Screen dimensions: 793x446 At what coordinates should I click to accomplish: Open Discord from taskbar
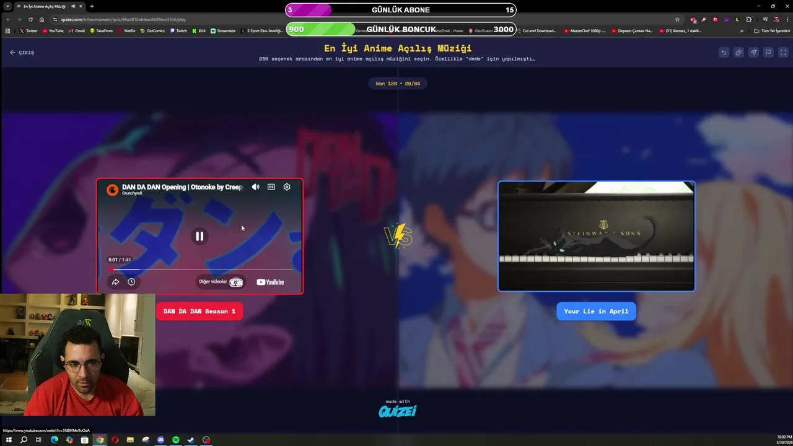[160, 440]
